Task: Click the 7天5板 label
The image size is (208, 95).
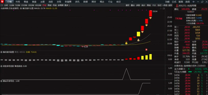Action: pyautogui.click(x=179, y=19)
